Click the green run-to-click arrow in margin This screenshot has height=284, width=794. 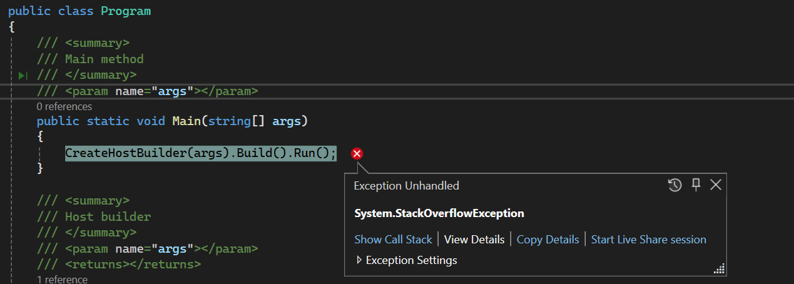coord(23,76)
